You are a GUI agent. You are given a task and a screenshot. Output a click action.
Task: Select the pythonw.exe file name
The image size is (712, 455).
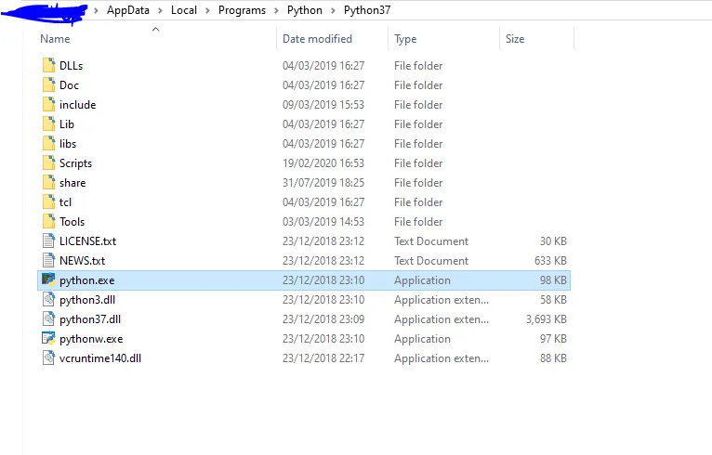coord(91,339)
